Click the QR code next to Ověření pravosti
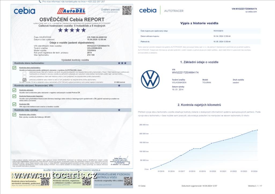 click(x=127, y=10)
